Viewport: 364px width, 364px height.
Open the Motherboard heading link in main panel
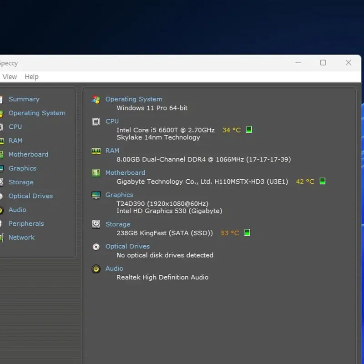[x=125, y=173]
